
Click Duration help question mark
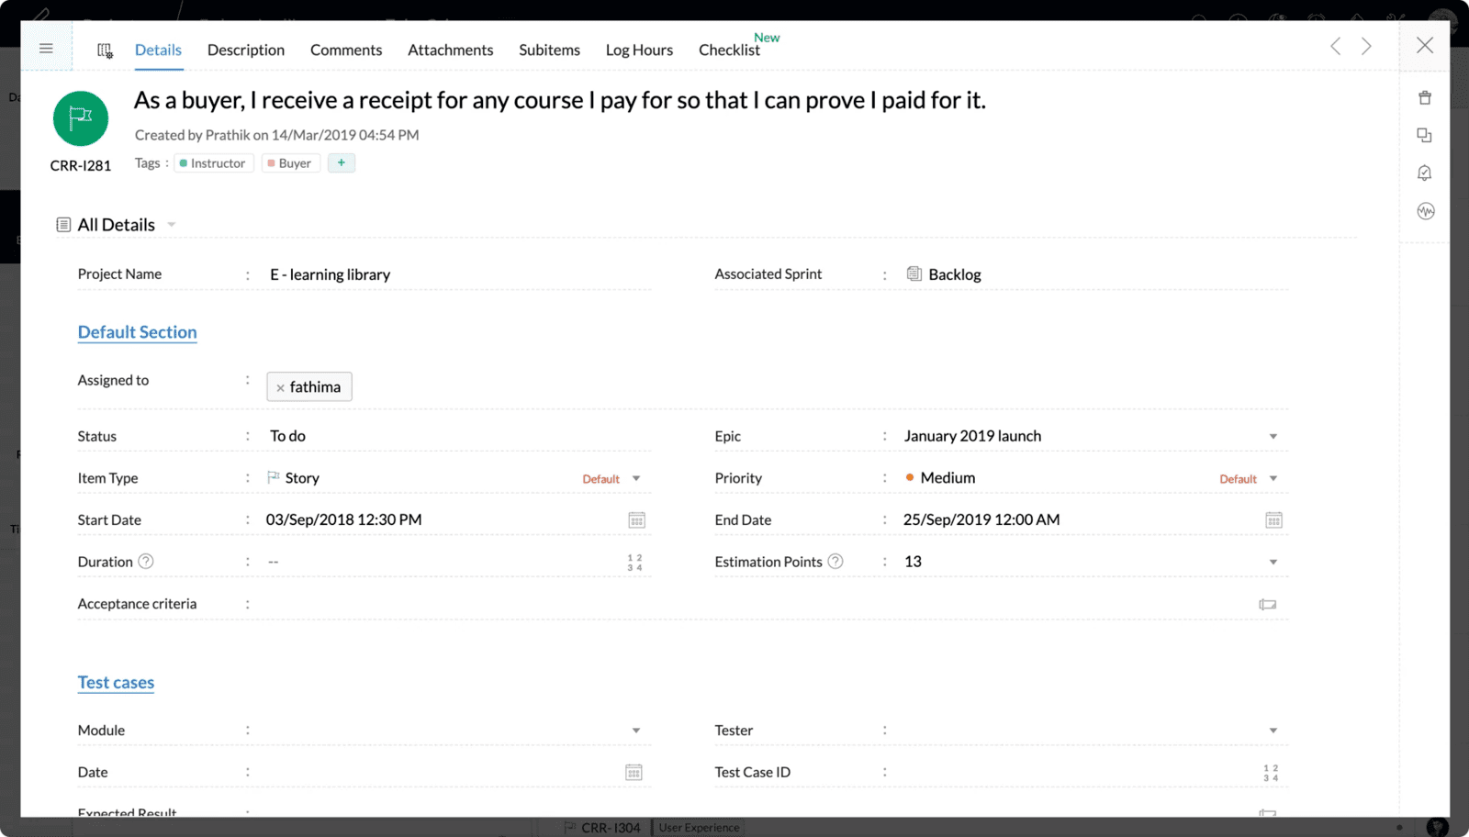coord(146,562)
